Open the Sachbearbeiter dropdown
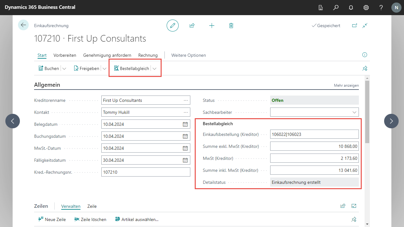Image resolution: width=404 pixels, height=227 pixels. (x=354, y=112)
